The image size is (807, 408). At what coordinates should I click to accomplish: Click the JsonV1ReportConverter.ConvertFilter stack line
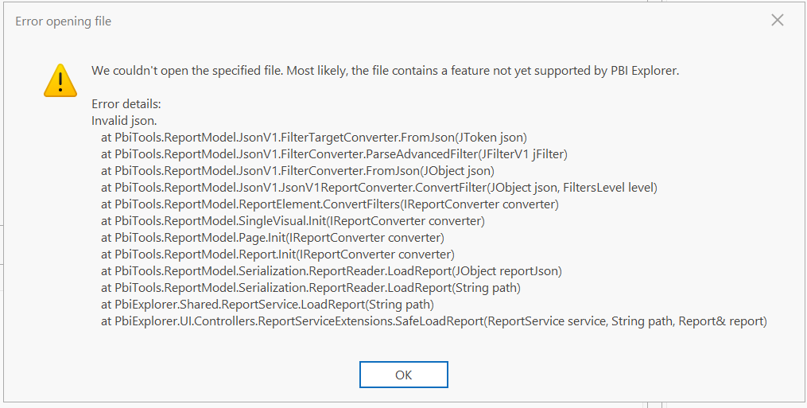(378, 188)
